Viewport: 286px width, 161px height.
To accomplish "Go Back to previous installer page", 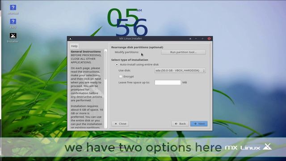I will coord(180,123).
